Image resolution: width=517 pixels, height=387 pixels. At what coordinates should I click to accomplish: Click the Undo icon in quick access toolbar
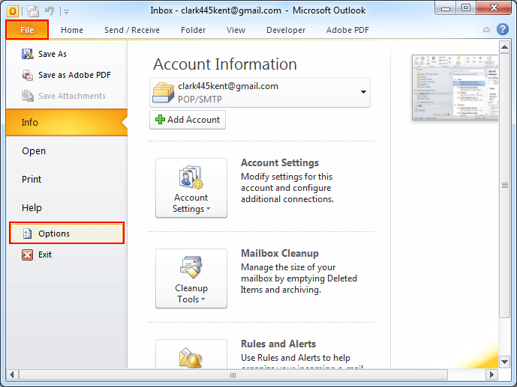coord(50,11)
